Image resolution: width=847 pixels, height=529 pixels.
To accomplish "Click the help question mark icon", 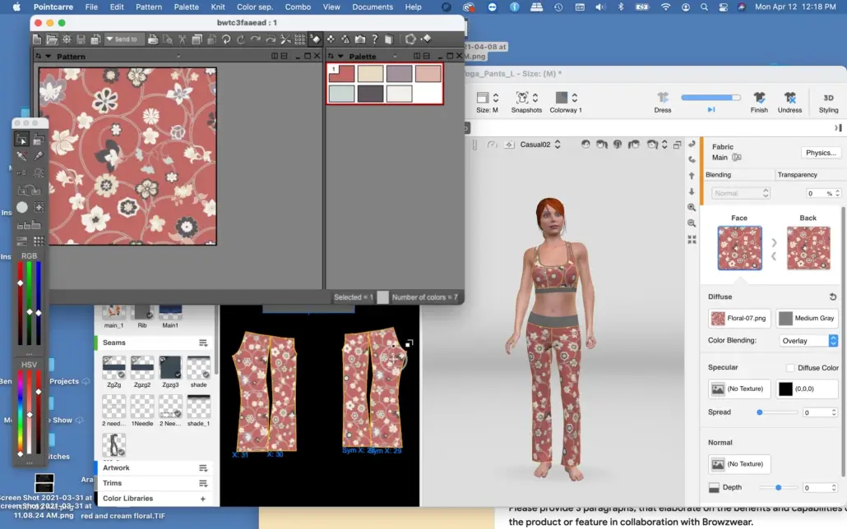I will 375,39.
